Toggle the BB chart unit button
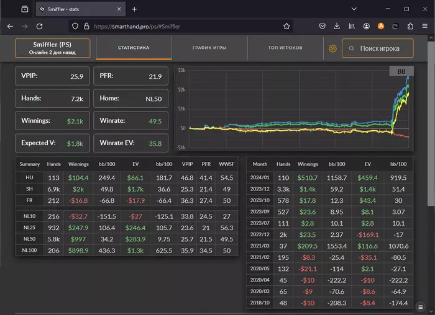 pyautogui.click(x=401, y=71)
